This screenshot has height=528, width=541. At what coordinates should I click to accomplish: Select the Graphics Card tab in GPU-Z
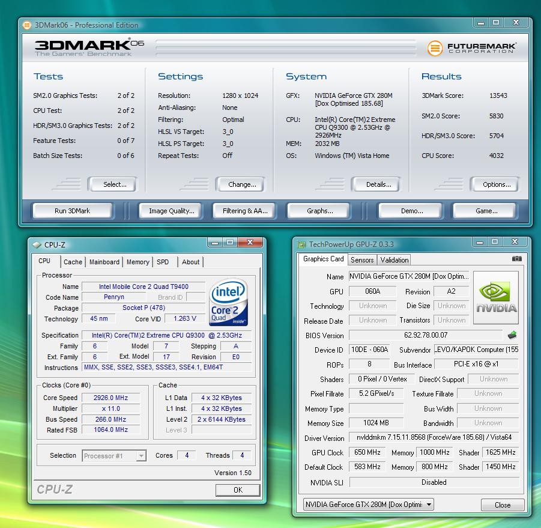click(323, 259)
